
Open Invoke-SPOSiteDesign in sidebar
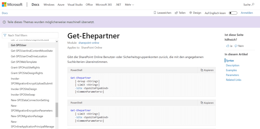click(x=24, y=89)
